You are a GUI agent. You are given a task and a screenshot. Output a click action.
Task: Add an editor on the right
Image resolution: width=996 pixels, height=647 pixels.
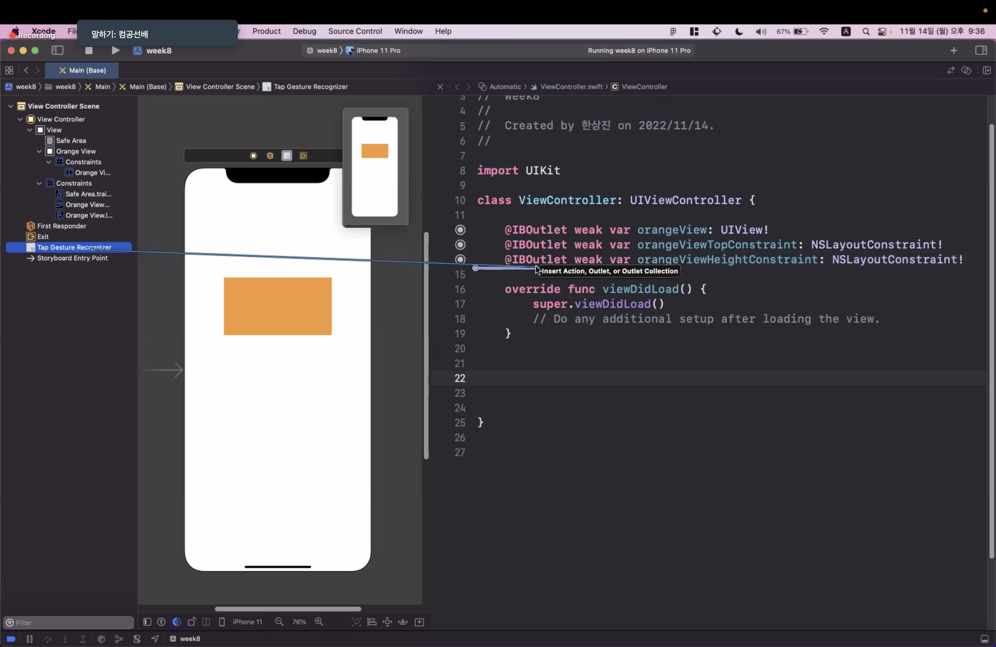987,70
